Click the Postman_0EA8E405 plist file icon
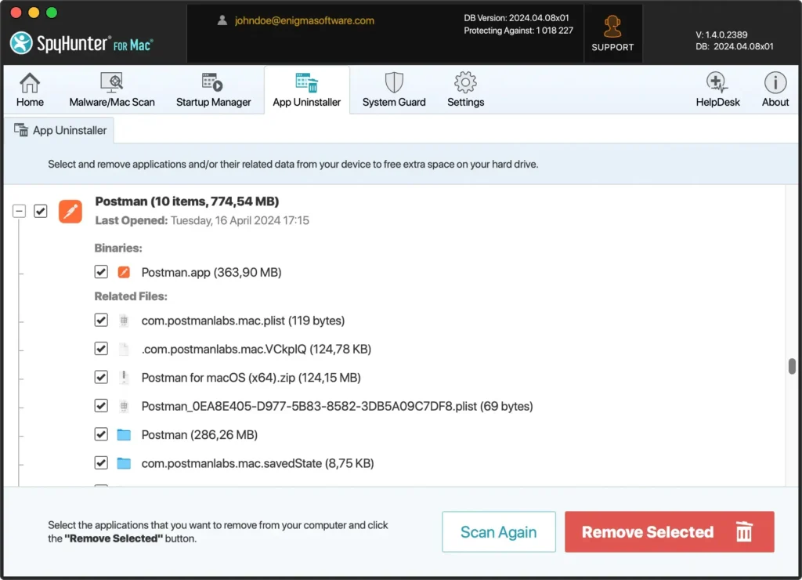802x580 pixels. point(124,407)
